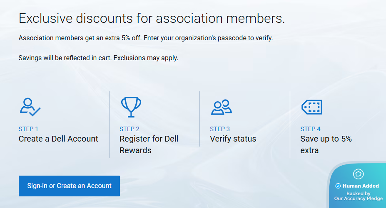Click the Save up to 5% extra text

coord(326,144)
